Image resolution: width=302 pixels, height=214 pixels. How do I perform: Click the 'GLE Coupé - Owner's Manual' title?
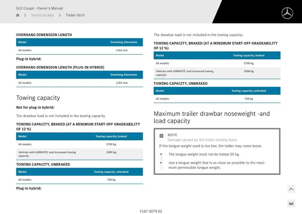39,8
